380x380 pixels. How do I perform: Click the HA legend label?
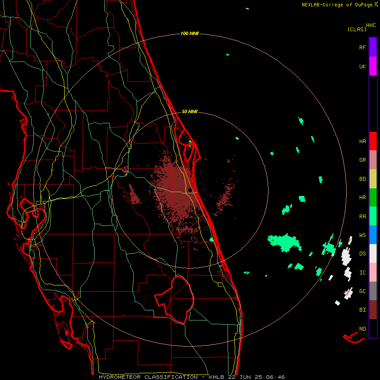click(362, 141)
